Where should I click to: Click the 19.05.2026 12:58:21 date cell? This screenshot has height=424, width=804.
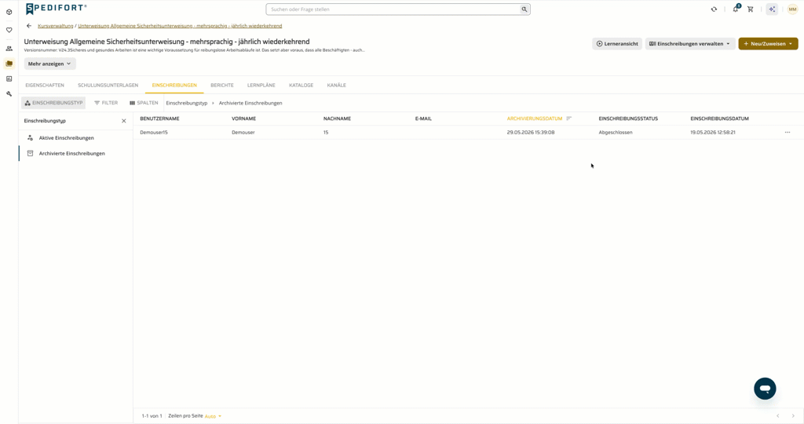(713, 132)
